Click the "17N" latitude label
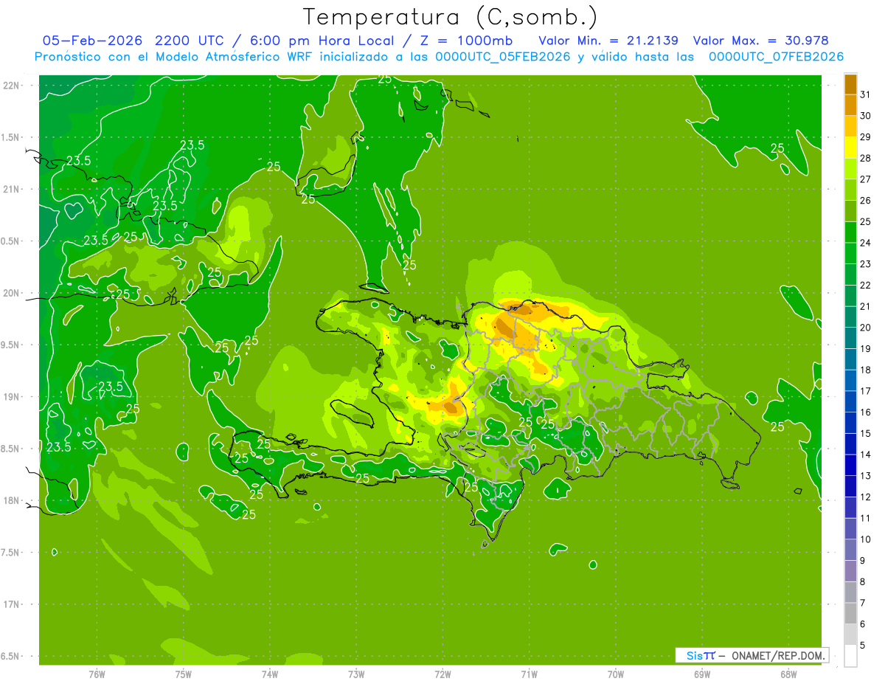Screen dimensions: 885x684 (x=13, y=604)
